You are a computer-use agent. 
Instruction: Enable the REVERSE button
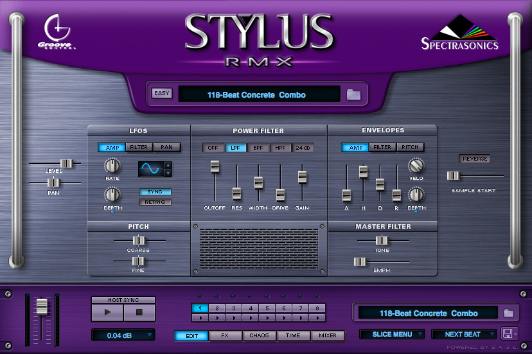[x=474, y=159]
